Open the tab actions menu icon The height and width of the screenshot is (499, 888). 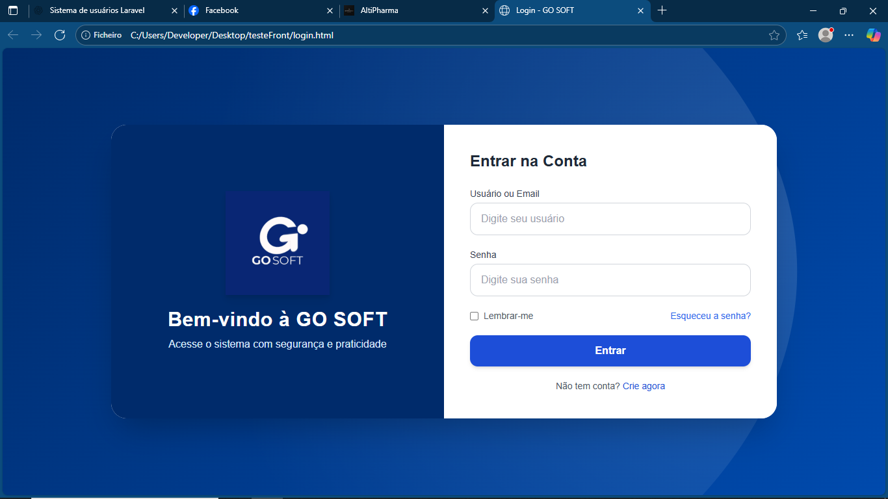(13, 10)
